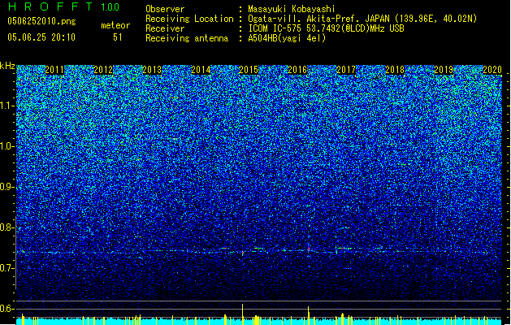Click the 'Receiving antenna' label
Screen dimensions: 511x325
point(187,38)
